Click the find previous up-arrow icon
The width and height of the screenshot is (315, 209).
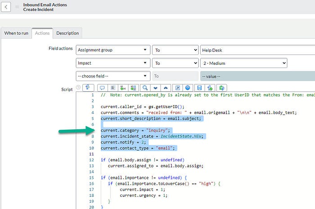pyautogui.click(x=166, y=87)
